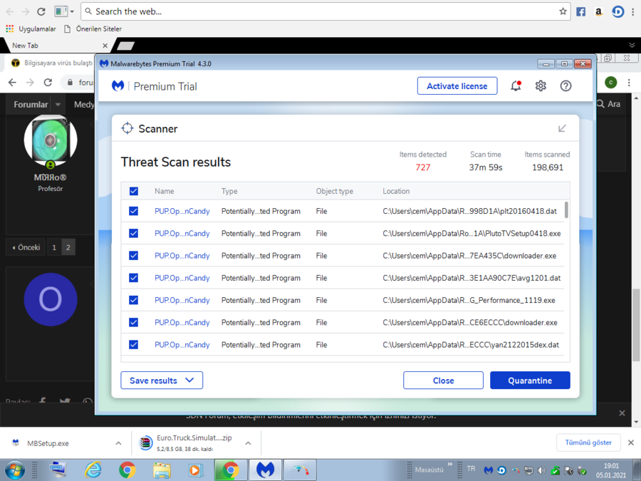641x481 pixels.
Task: Expand the tab strip chevron at right
Action: (x=632, y=46)
